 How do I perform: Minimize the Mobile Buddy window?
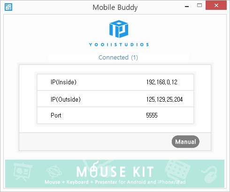coord(187,7)
